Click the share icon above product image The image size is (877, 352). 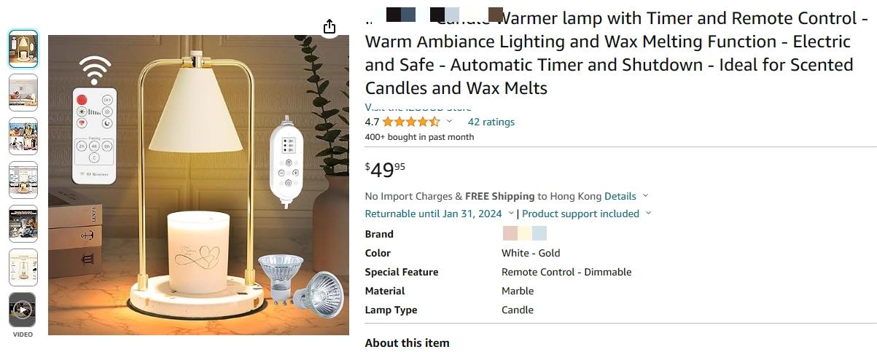[x=330, y=27]
